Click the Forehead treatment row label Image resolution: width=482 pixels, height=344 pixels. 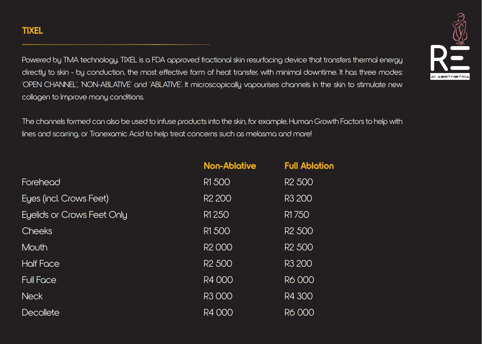[x=41, y=182]
